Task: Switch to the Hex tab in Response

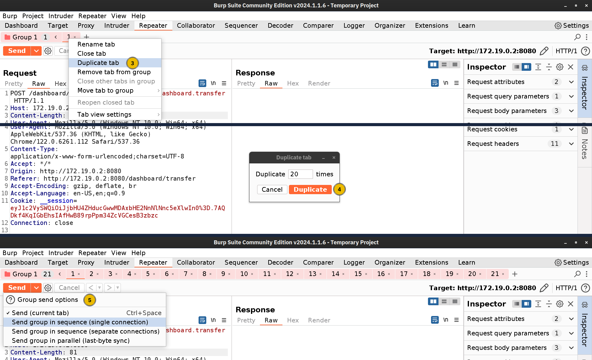Action: pyautogui.click(x=293, y=83)
